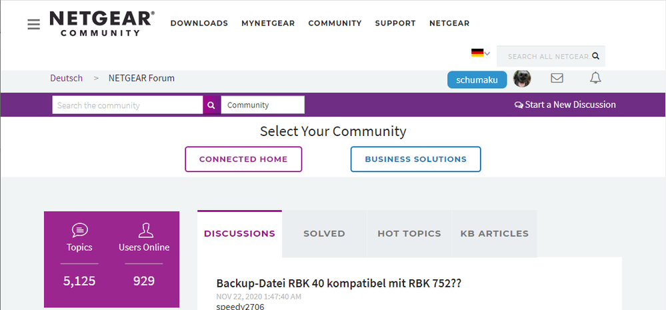Image resolution: width=666 pixels, height=310 pixels.
Task: Open the Downloads menu item
Action: [199, 23]
